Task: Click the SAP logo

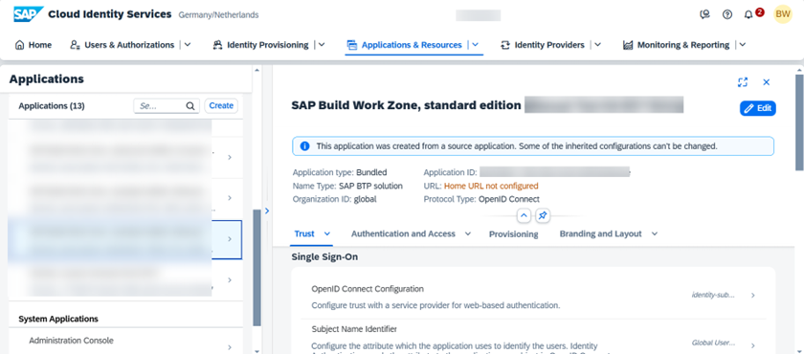Action: coord(28,14)
